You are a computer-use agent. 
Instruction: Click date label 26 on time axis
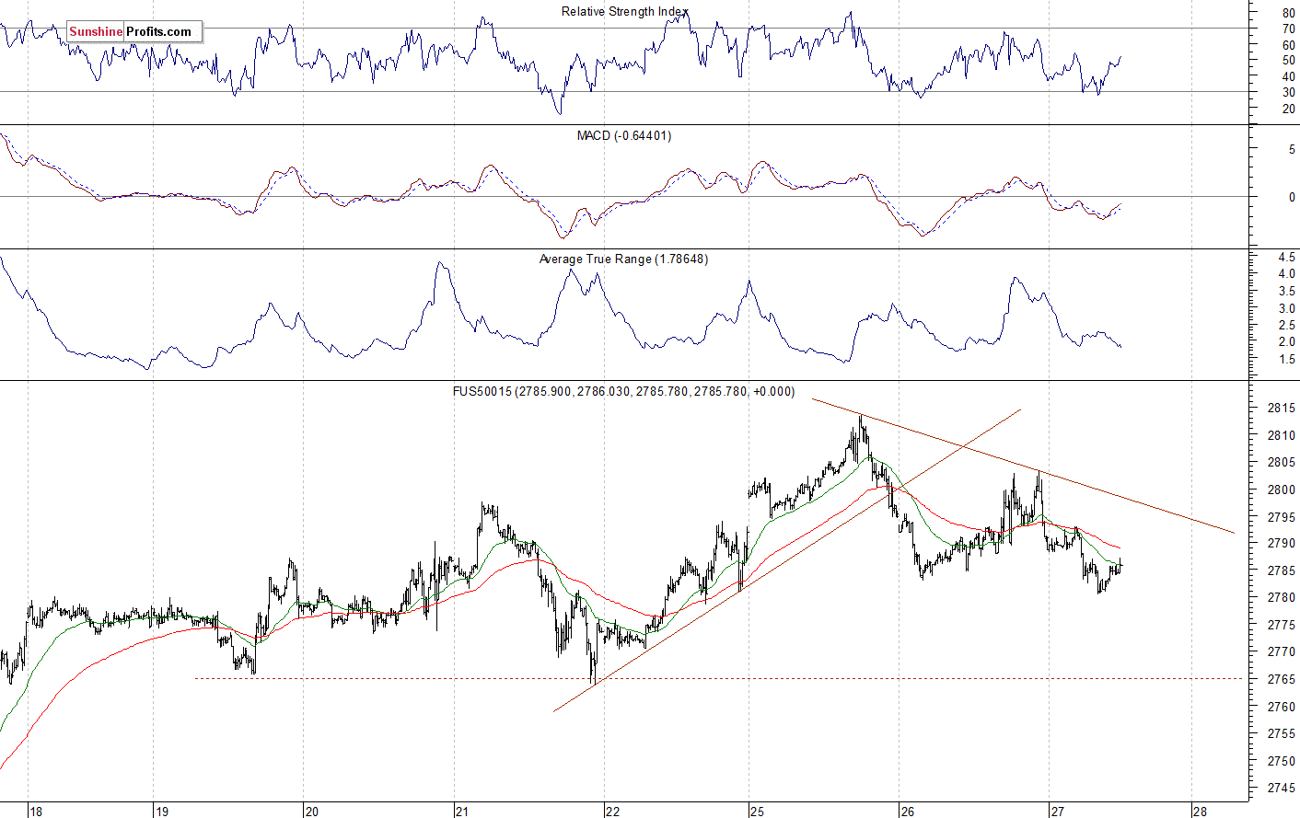point(908,811)
